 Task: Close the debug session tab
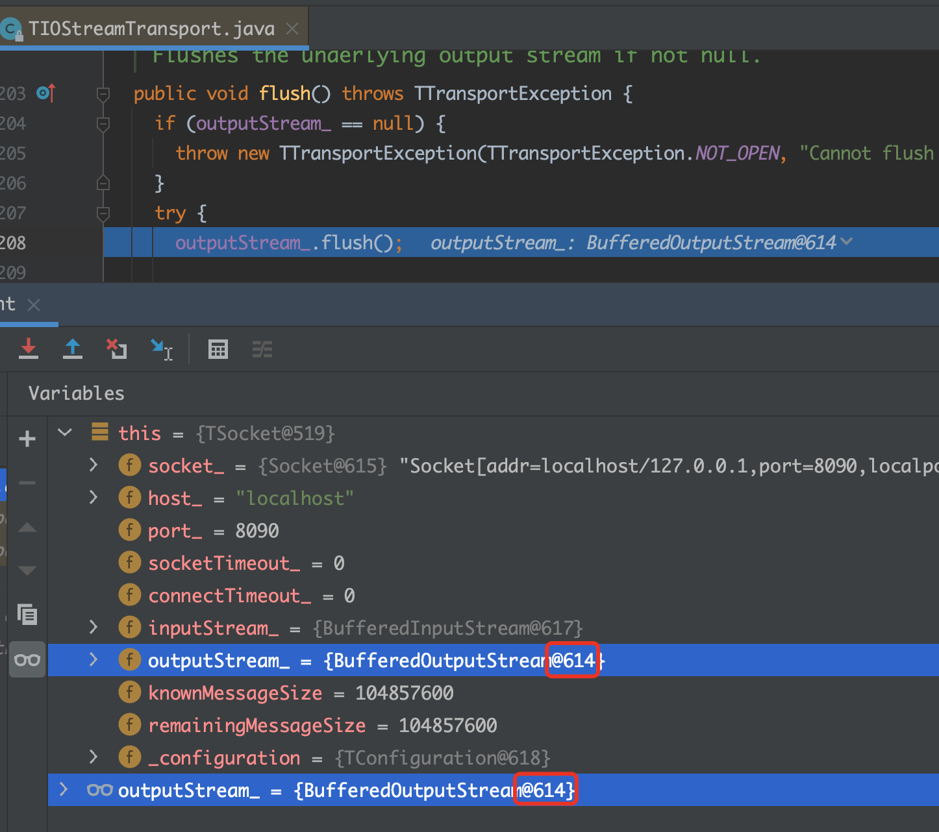tap(34, 305)
